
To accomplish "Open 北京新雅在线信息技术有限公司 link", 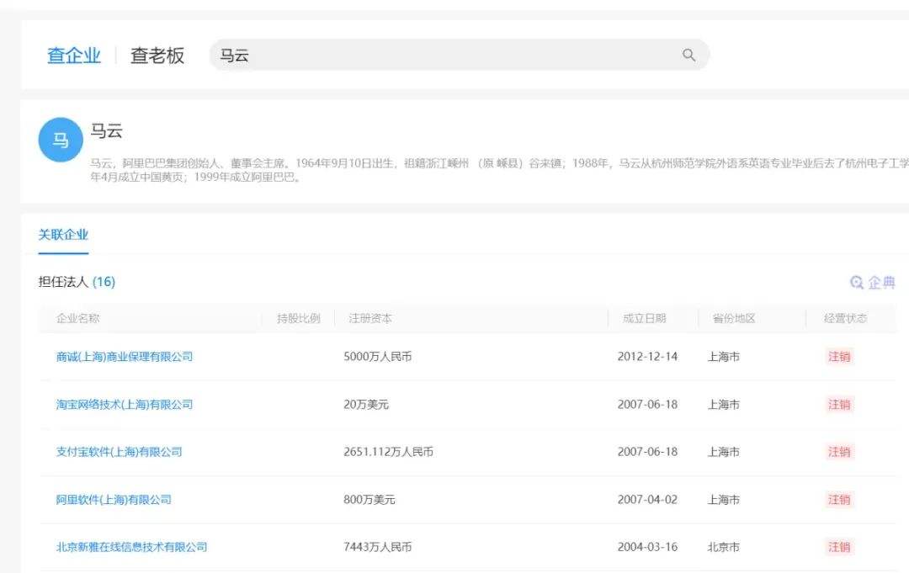I will click(131, 547).
